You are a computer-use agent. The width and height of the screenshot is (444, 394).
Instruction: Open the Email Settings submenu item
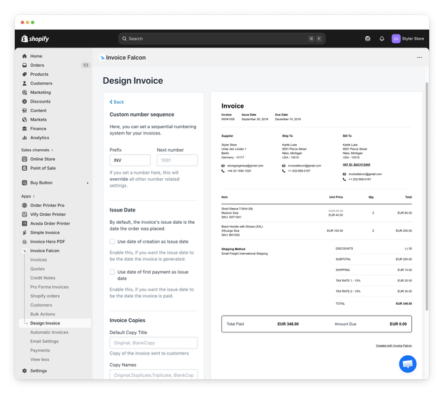tap(44, 342)
